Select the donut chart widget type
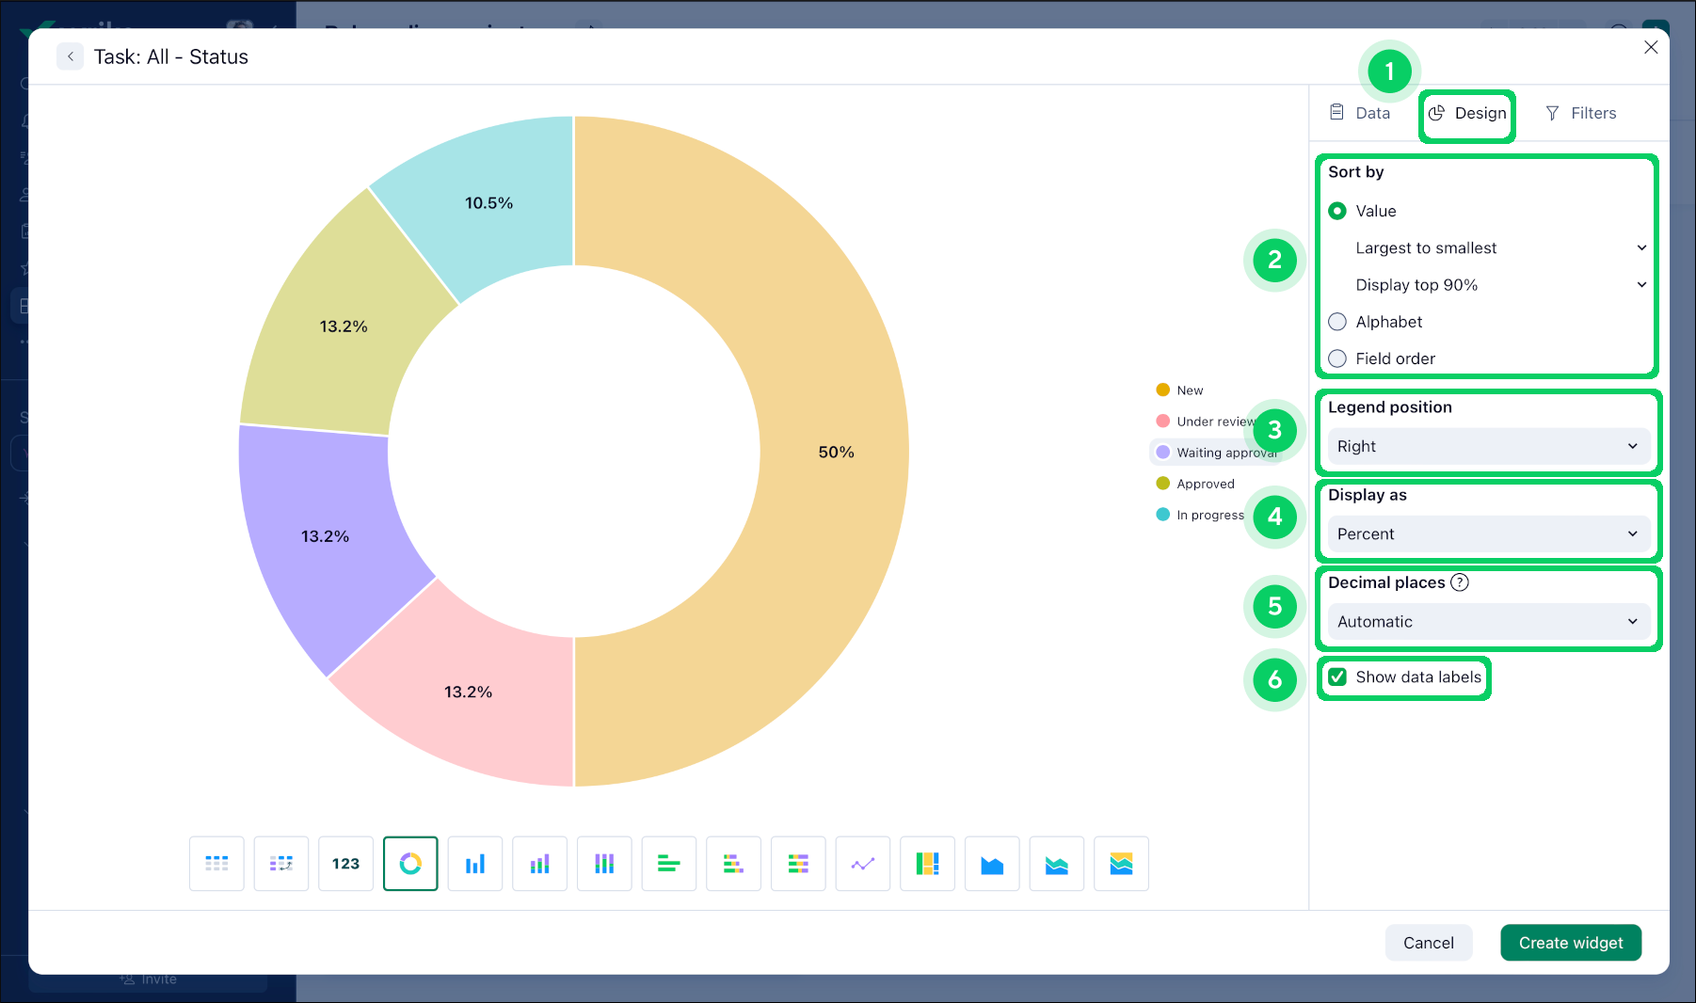Image resolution: width=1696 pixels, height=1003 pixels. pyautogui.click(x=410, y=863)
